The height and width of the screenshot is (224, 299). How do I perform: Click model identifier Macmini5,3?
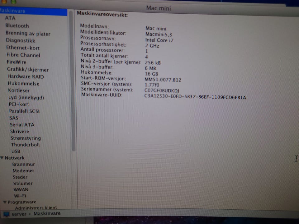pos(159,35)
